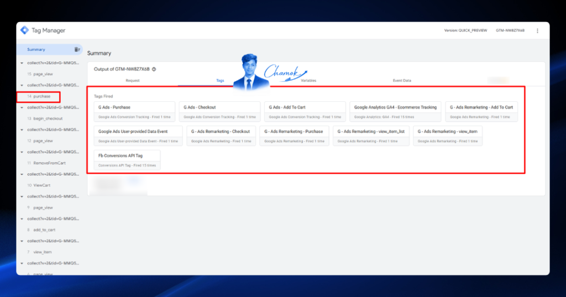Switch to the Variables tab
This screenshot has height=297, width=566.
click(x=308, y=81)
